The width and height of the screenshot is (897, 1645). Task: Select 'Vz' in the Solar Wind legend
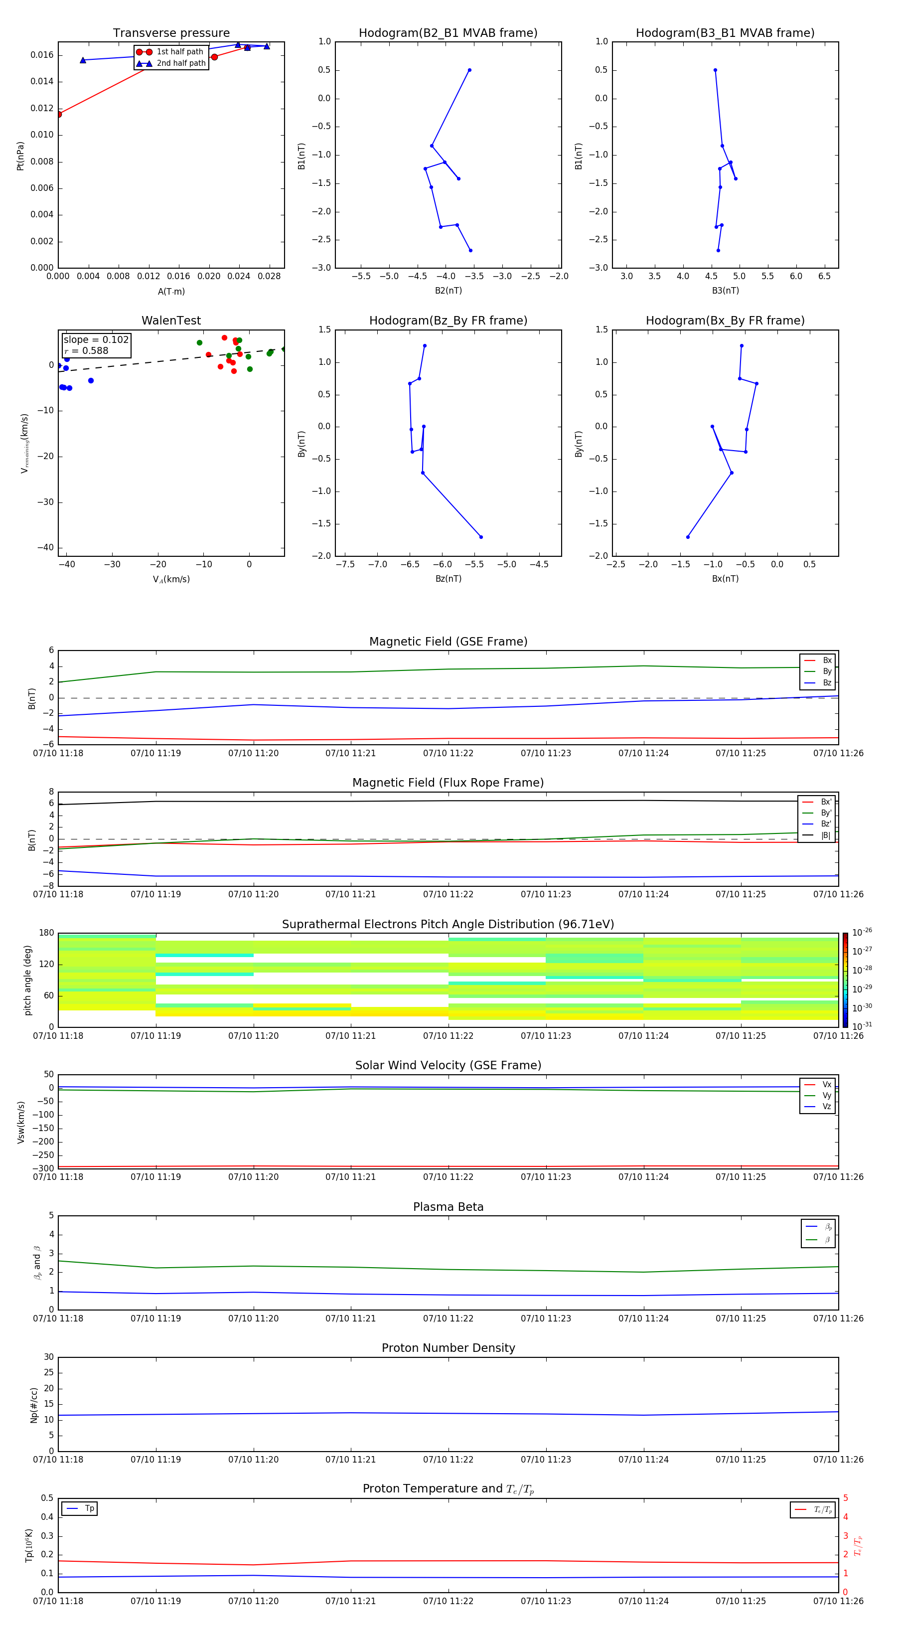pyautogui.click(x=818, y=1107)
